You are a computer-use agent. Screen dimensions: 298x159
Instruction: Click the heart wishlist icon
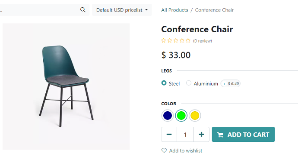pos(164,150)
